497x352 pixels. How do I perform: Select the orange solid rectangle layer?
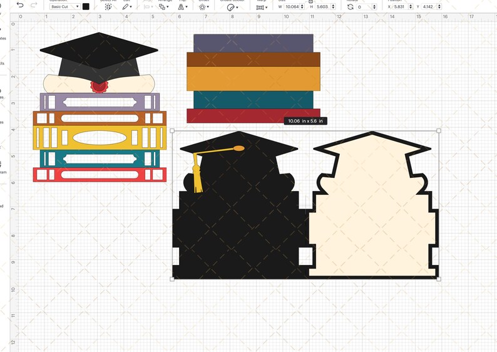254,79
